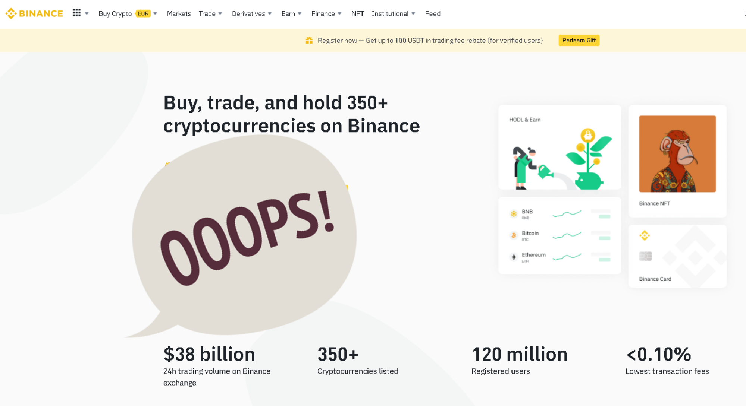Select the BNB coin icon
Screen dimensions: 746x406
513,213
